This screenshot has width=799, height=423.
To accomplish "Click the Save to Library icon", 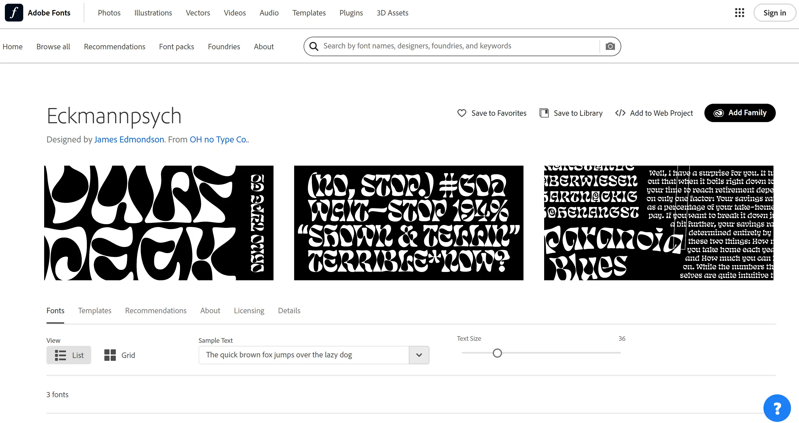I will 544,113.
